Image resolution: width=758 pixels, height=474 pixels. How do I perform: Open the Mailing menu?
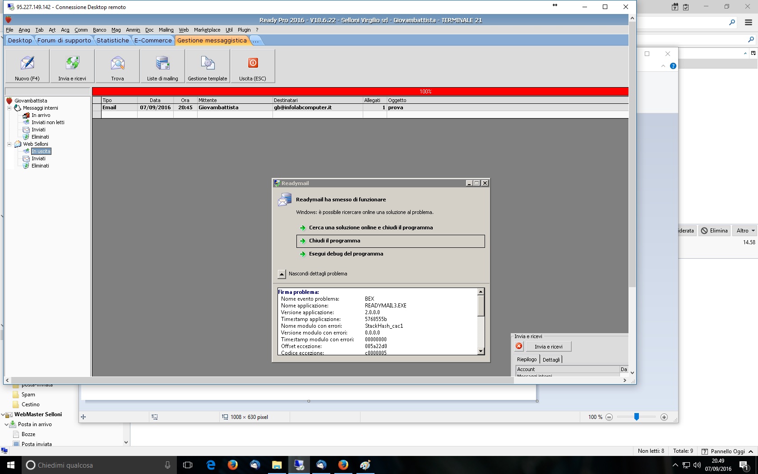click(x=166, y=30)
